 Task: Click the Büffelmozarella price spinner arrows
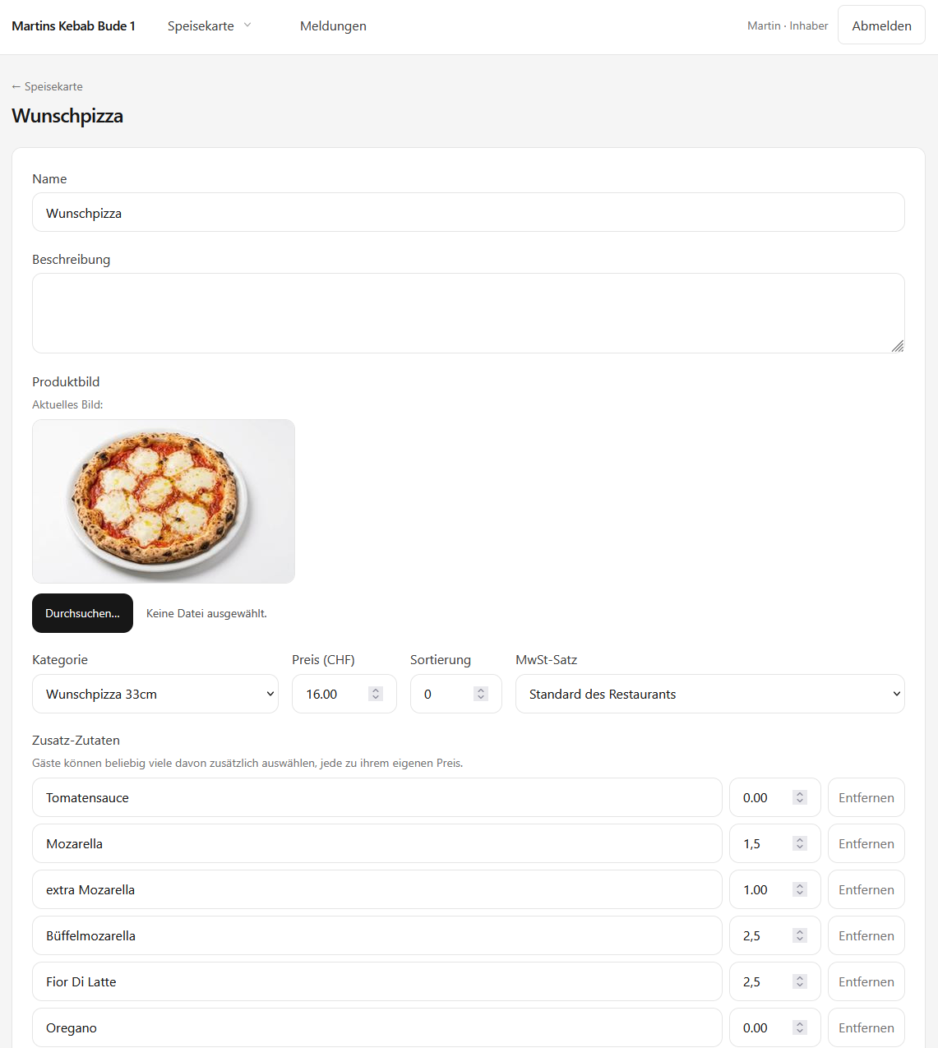point(800,935)
